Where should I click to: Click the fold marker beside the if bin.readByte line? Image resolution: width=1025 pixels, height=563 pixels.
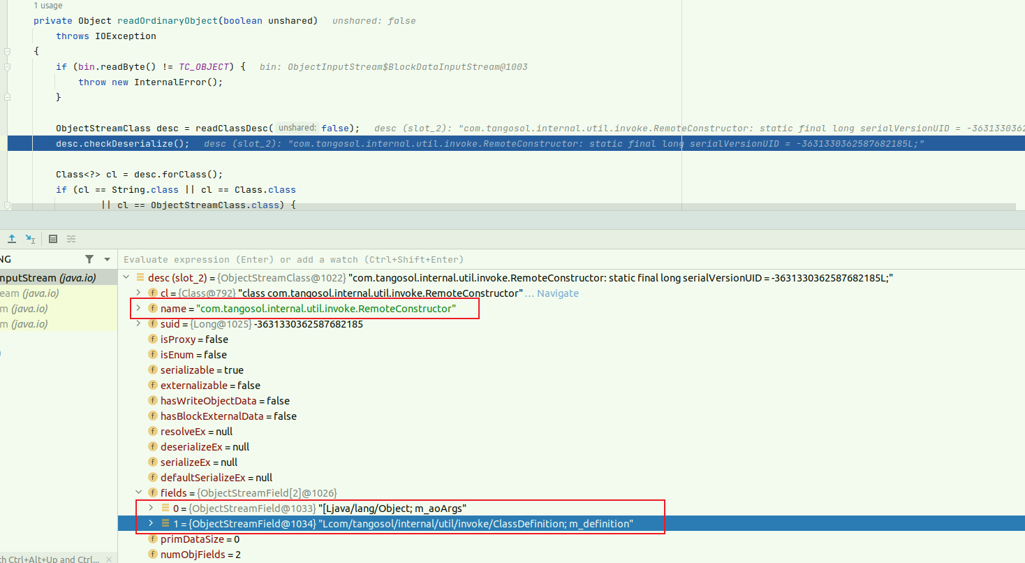(7, 67)
